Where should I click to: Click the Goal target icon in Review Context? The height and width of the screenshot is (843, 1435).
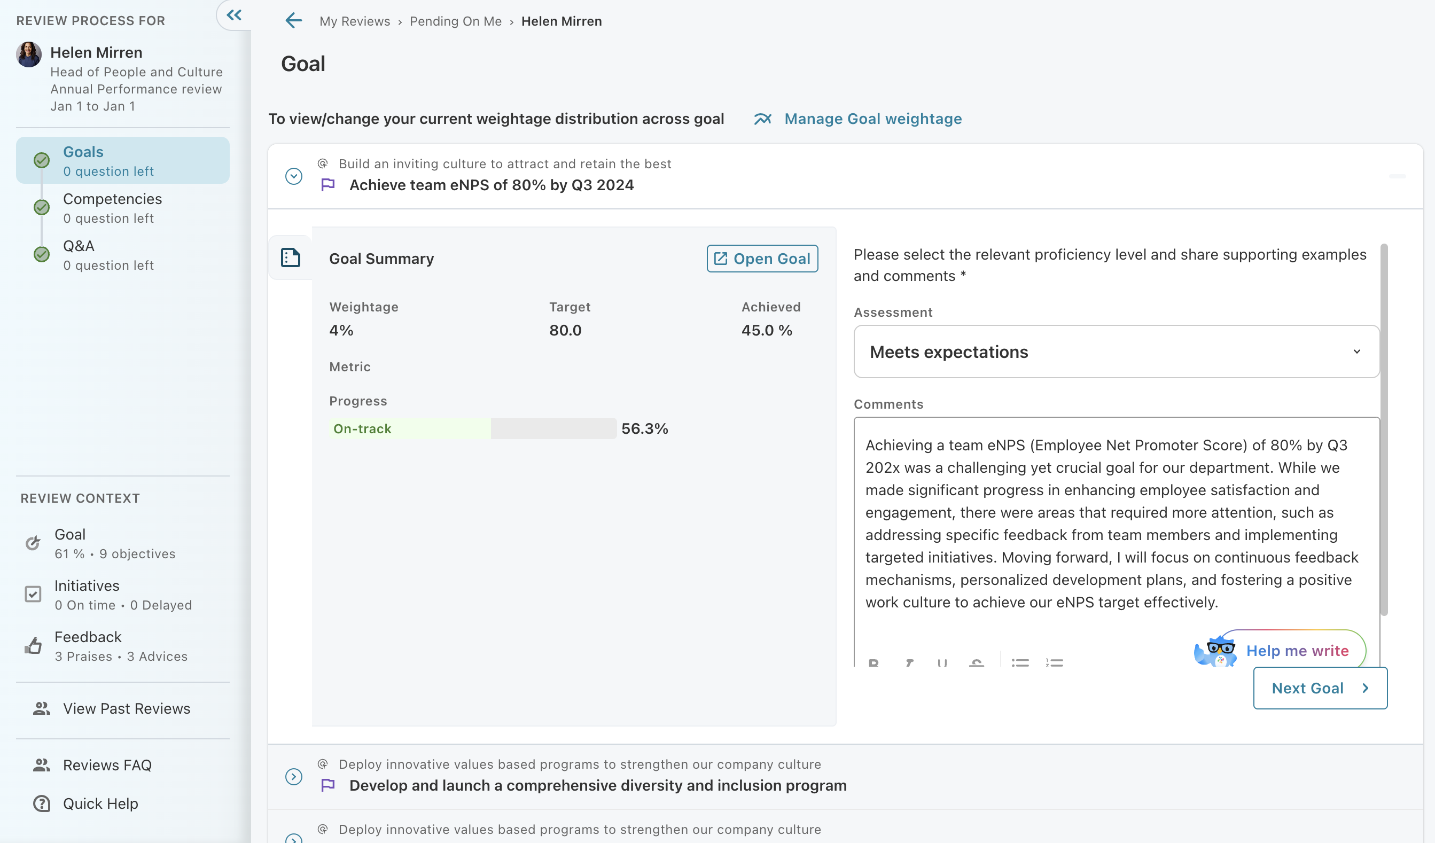(x=33, y=543)
